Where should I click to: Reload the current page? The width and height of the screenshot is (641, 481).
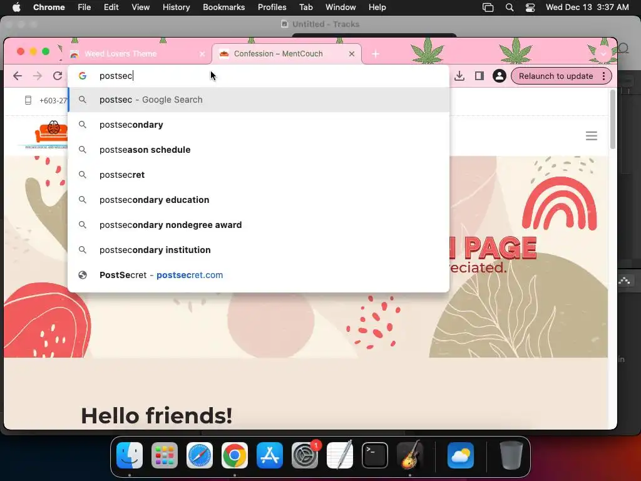pos(58,76)
